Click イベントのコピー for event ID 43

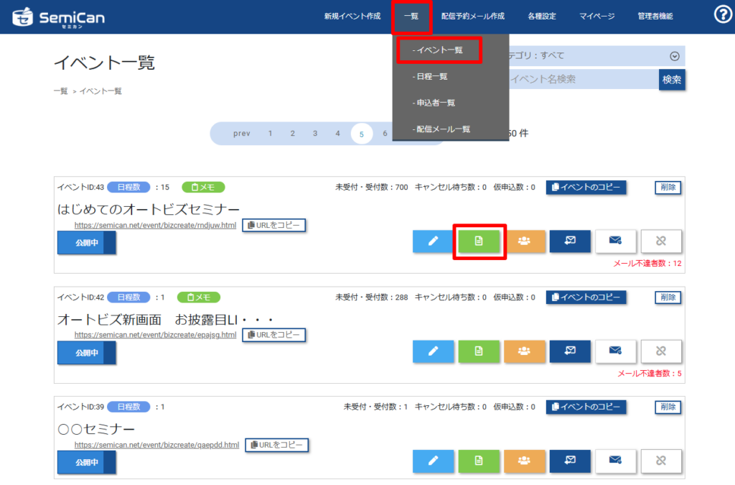586,187
